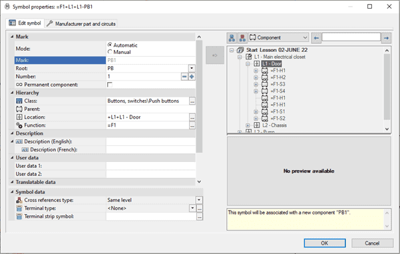This screenshot has height=254, width=400.
Task: Browse Location with ellipsis button
Action: (x=192, y=117)
